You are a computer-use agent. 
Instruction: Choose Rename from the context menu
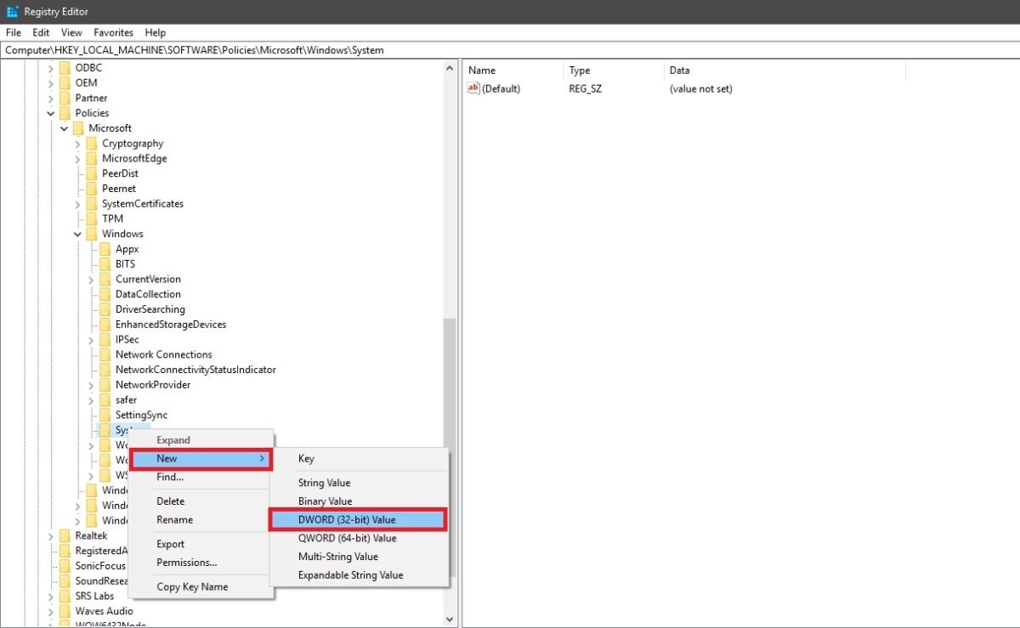[173, 519]
